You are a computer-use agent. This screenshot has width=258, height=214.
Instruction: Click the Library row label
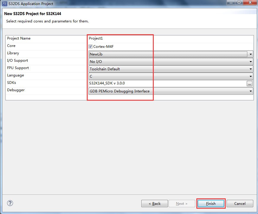pyautogui.click(x=13, y=53)
